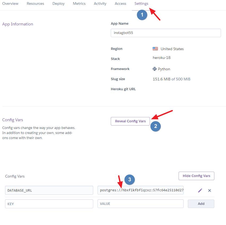Go to the Deploy tab
This screenshot has height=225, width=226.
coord(59,4)
